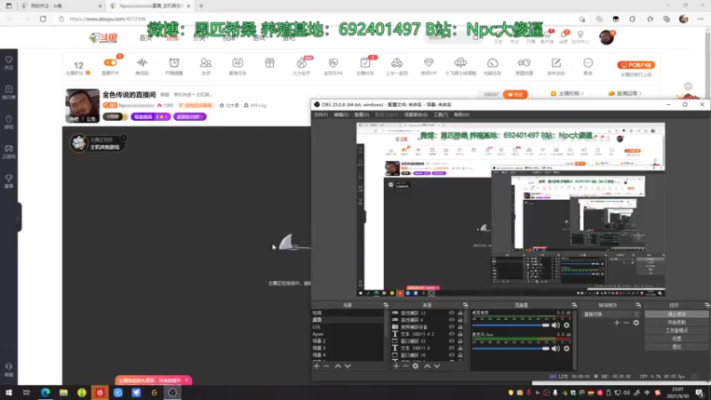Click 开始录制 button in OBS controls

676,322
